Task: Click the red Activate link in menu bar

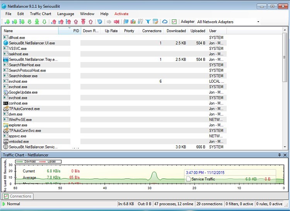Action: pos(121,14)
